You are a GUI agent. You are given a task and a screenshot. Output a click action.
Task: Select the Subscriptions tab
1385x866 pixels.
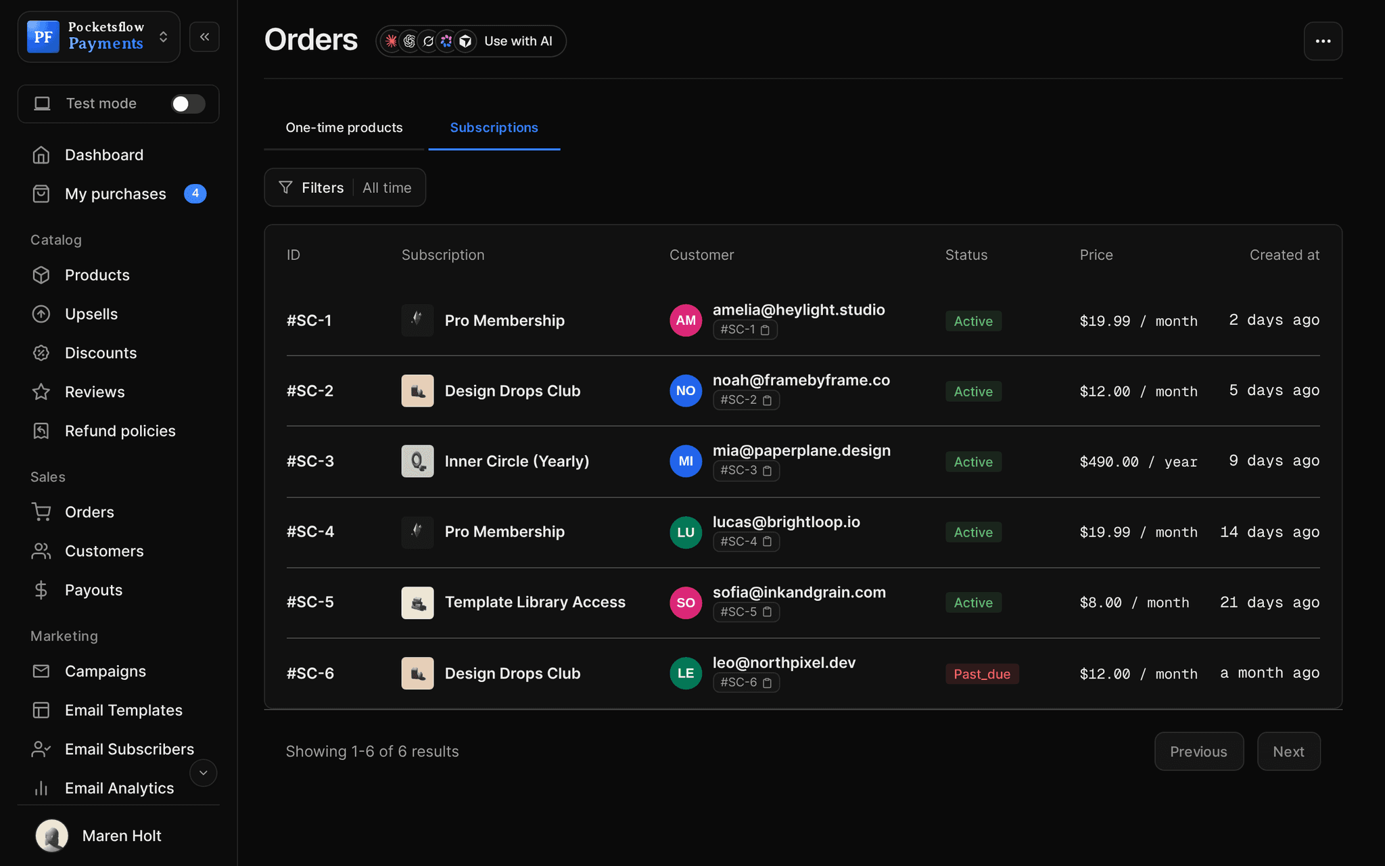[494, 128]
